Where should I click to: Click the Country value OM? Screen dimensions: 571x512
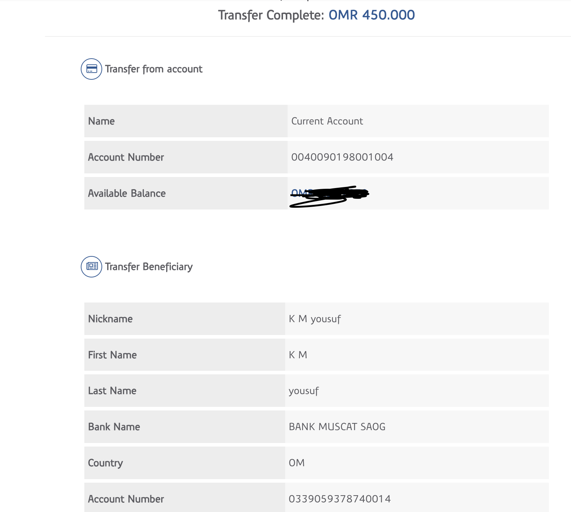(297, 463)
